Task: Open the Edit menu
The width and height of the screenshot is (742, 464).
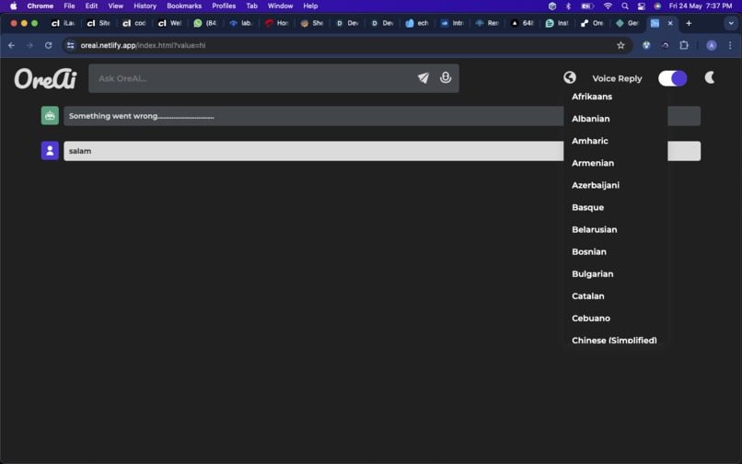Action: point(91,6)
